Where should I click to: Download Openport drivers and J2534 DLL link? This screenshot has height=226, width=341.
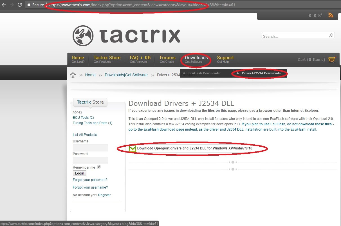(x=195, y=148)
